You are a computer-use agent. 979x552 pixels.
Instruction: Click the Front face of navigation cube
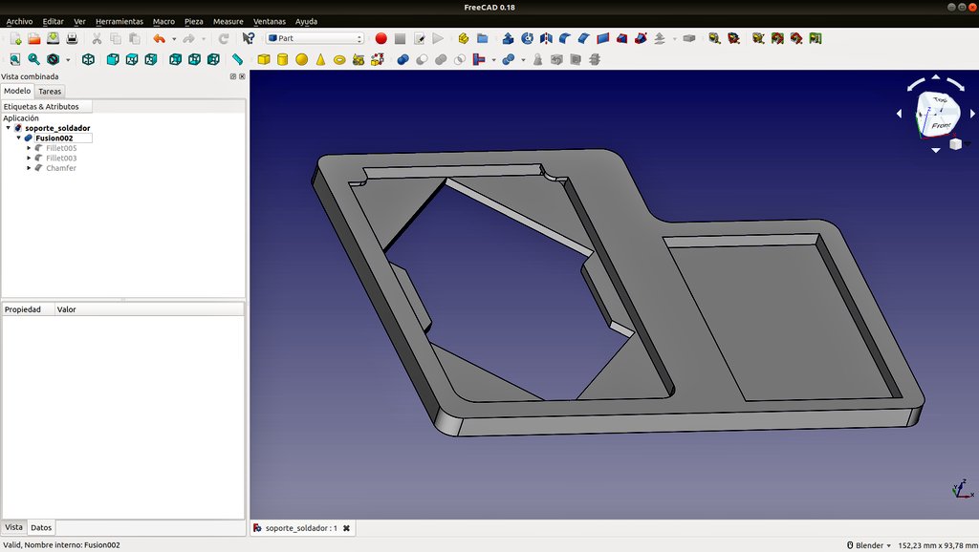click(x=941, y=125)
